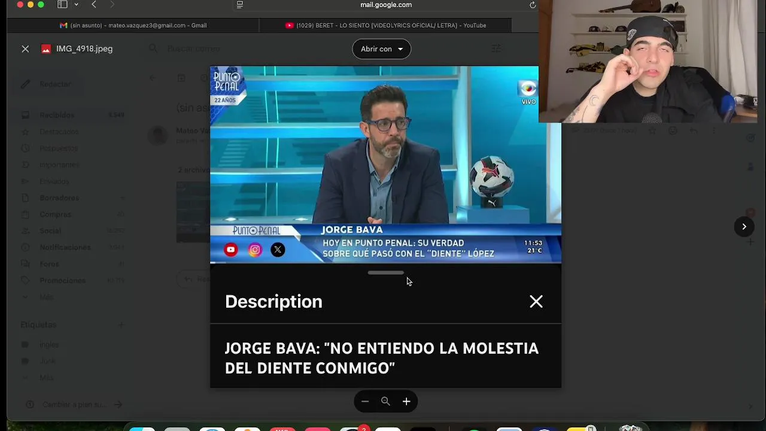Open the Safari sidebar dropdown chevron

click(x=76, y=5)
